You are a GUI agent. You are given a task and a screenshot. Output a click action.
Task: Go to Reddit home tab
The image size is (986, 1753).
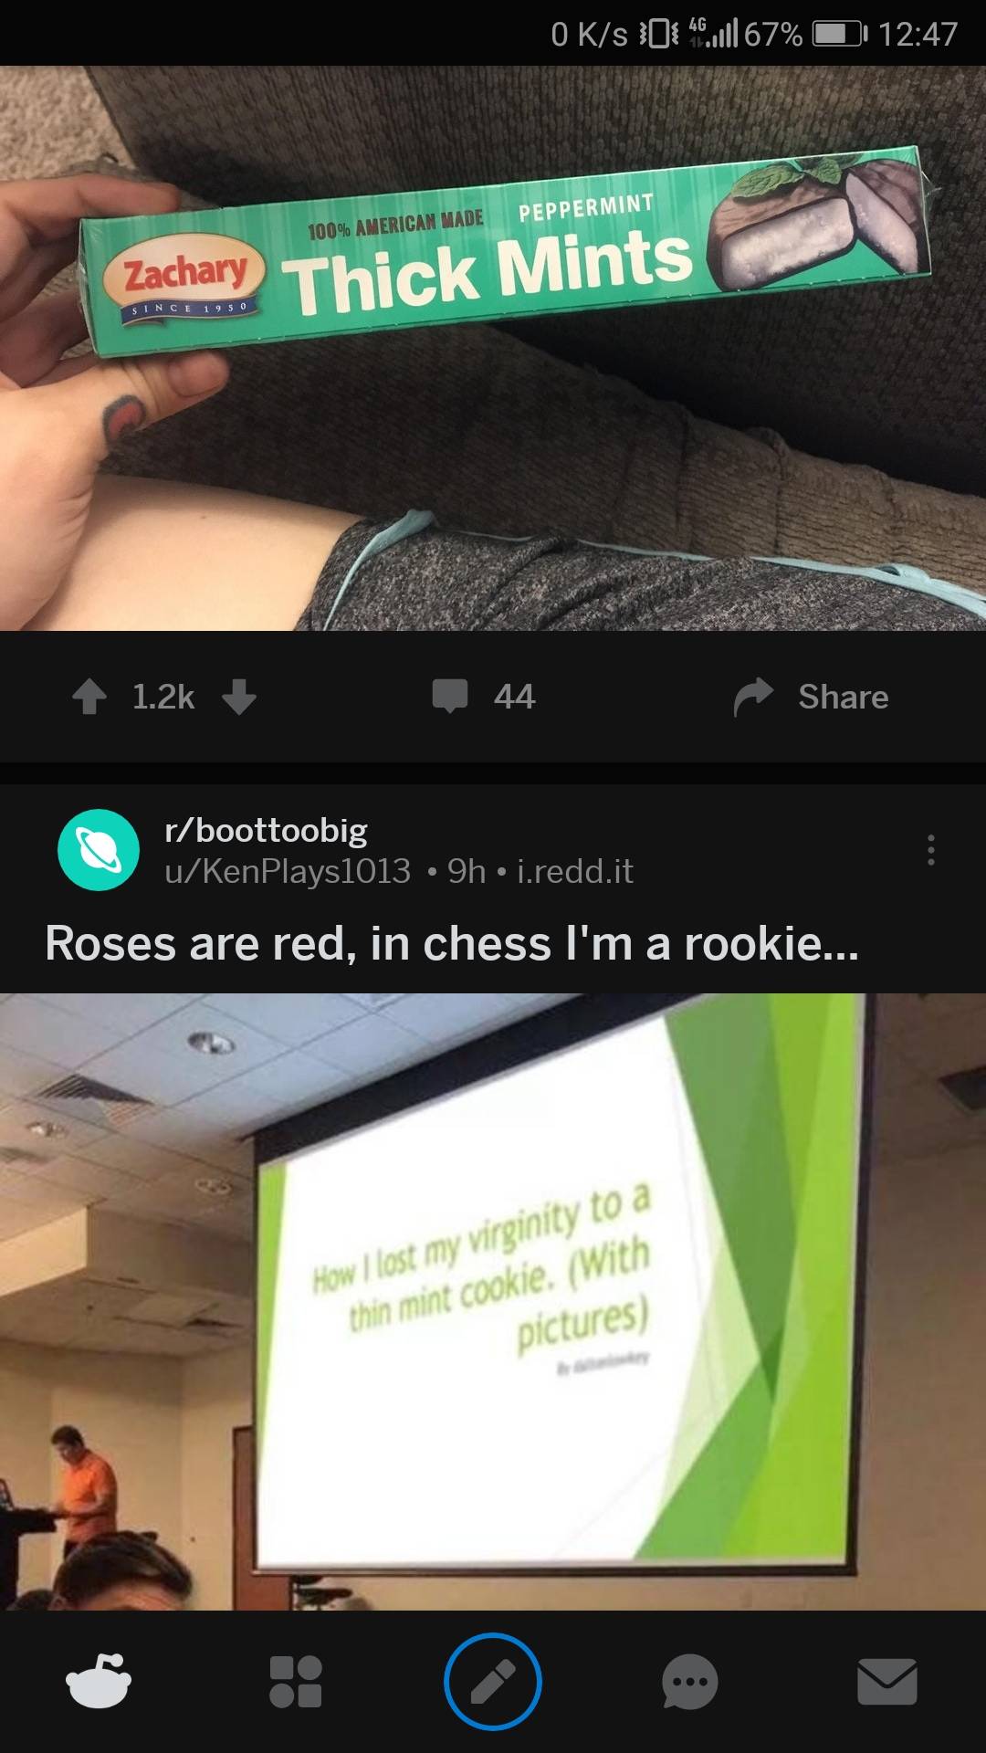pos(99,1681)
